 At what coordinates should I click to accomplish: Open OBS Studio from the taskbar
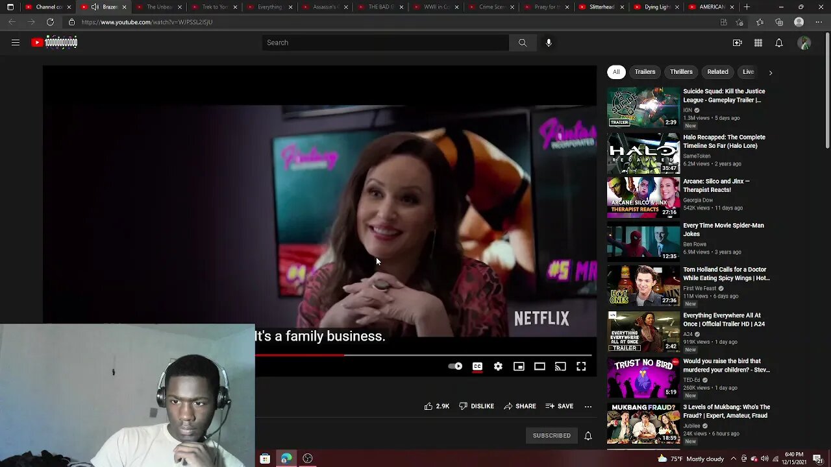click(308, 459)
